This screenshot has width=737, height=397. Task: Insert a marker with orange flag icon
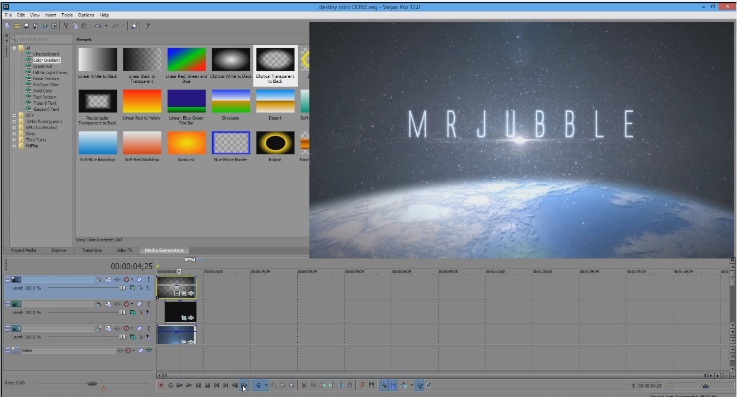(x=362, y=385)
